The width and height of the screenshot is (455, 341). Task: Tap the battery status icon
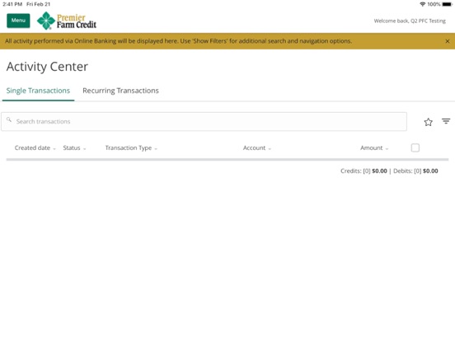point(447,4)
